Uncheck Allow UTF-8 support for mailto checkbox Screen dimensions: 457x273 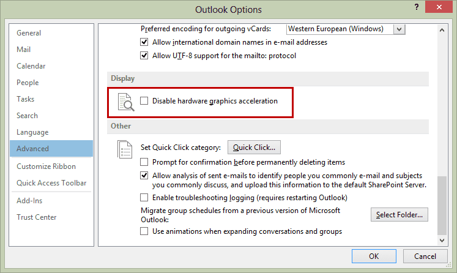click(144, 56)
